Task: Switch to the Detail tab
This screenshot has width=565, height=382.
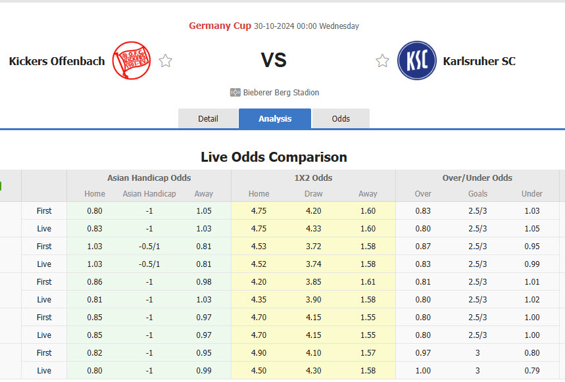Action: 208,119
